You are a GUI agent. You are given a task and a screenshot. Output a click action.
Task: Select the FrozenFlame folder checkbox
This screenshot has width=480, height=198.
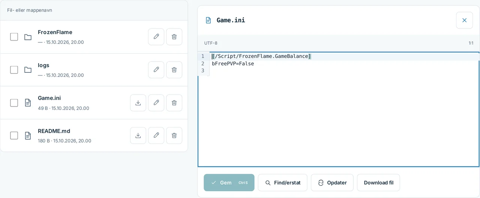tap(14, 37)
